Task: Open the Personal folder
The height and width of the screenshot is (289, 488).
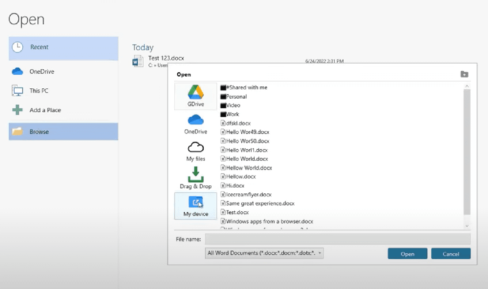Action: [x=234, y=97]
